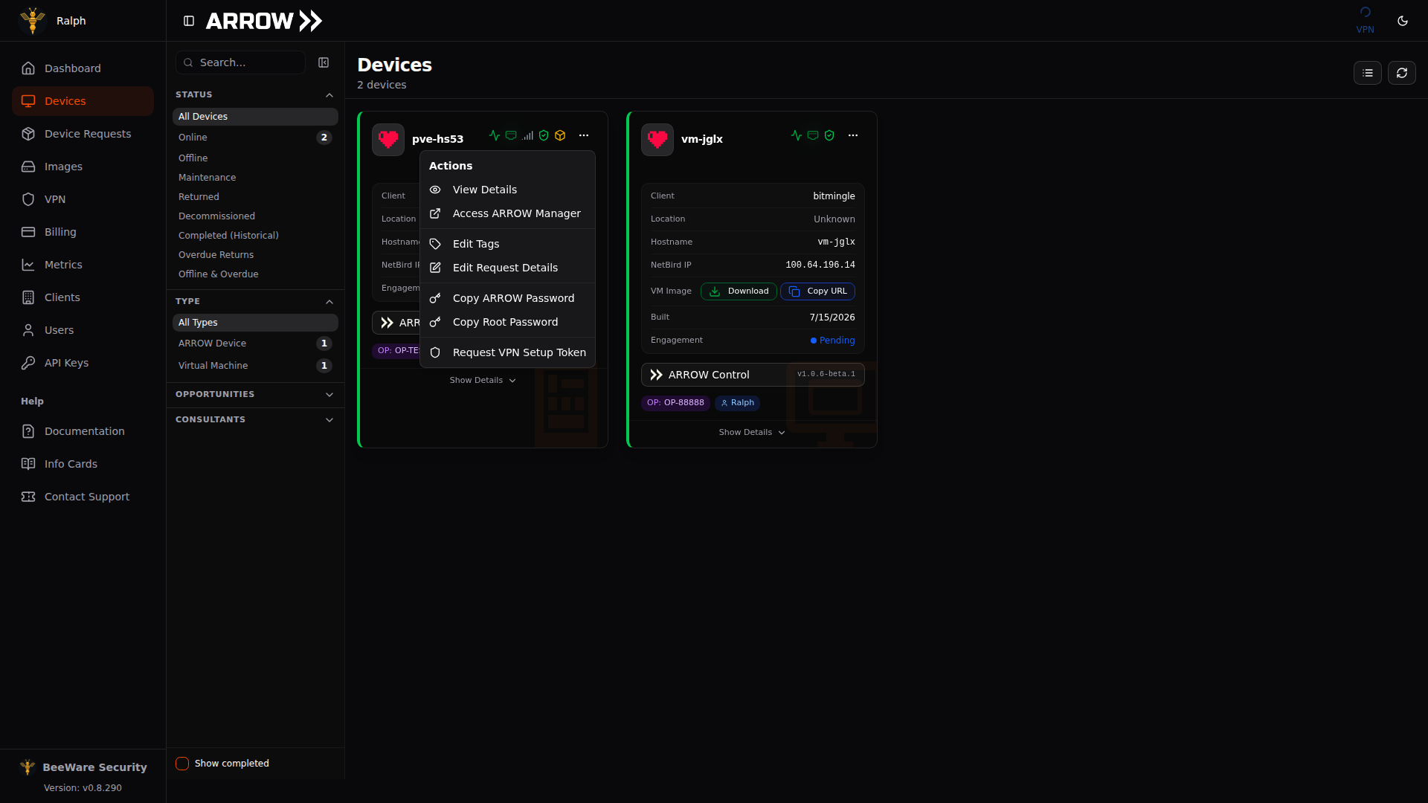1428x803 pixels.
Task: Expand Show Details on vm-jglx card
Action: [x=752, y=432]
